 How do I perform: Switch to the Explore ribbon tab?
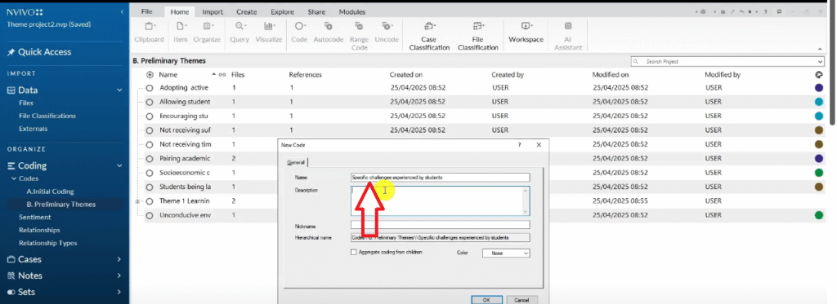(x=282, y=11)
